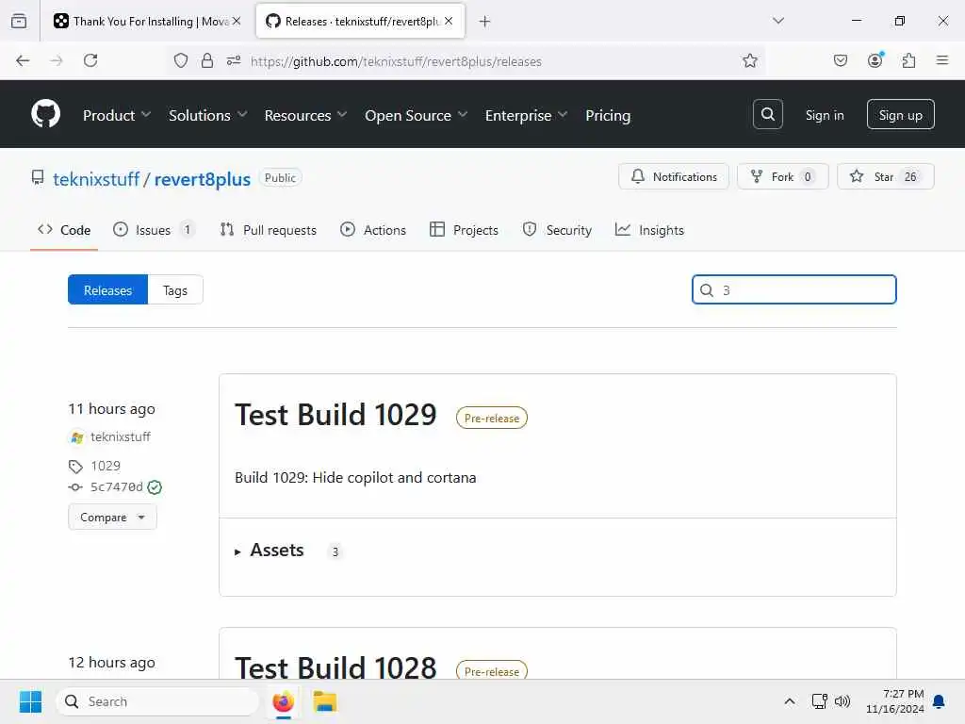
Task: Expand the Product menu
Action: 116,115
